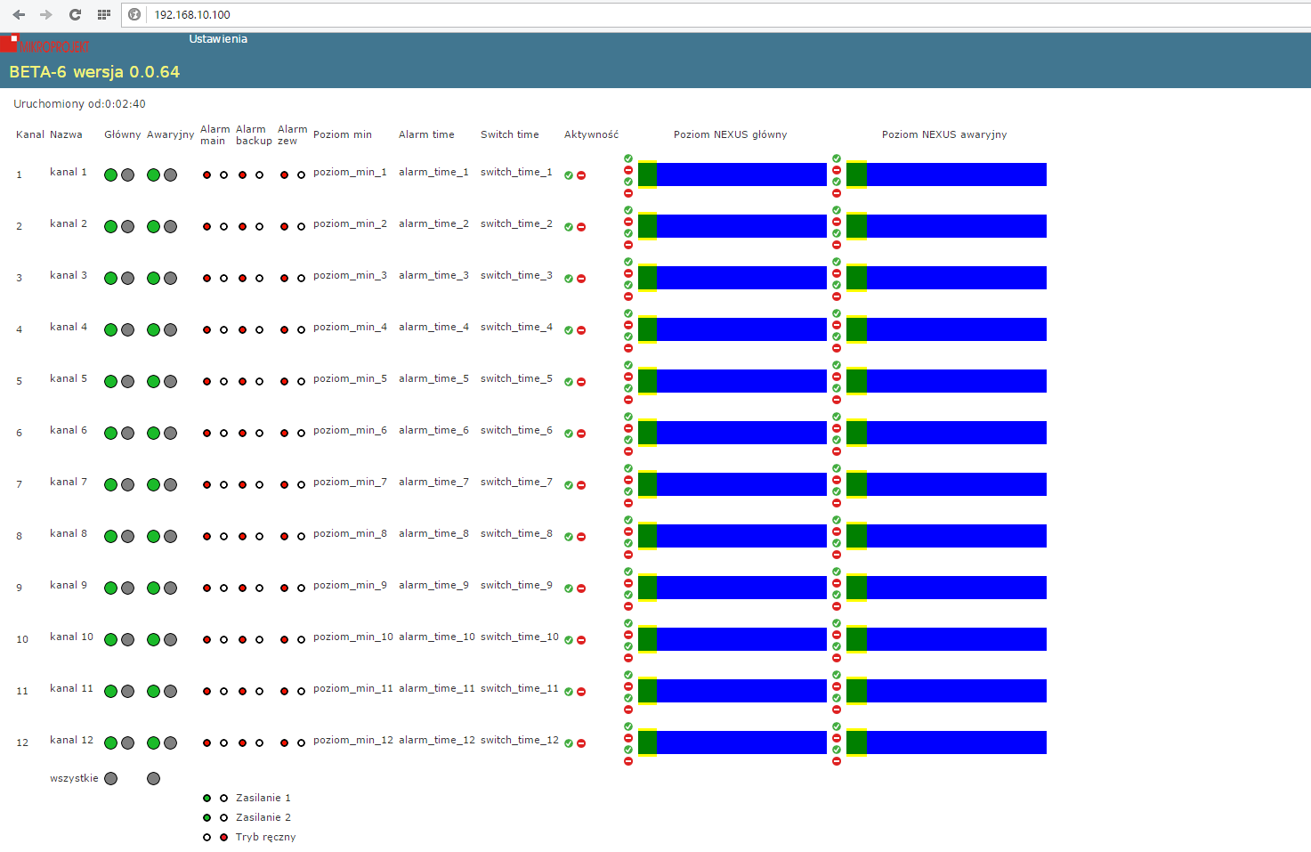Select the gray Awaryjny indicator for kanal 4
Screen dimensions: 1311x852
(170, 330)
